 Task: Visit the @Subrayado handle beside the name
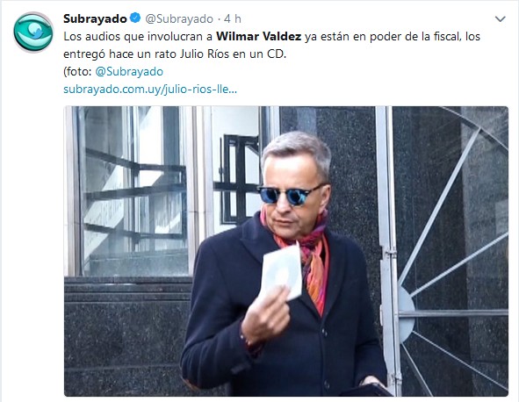coord(179,18)
